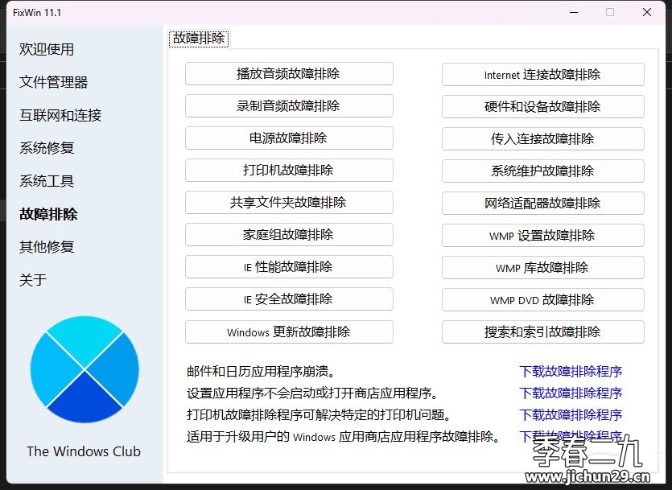This screenshot has width=672, height=490.
Task: Download troubleshooter for 打印机问题 row
Action: 571,415
